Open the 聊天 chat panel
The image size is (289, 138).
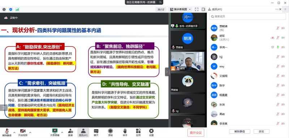96,132
